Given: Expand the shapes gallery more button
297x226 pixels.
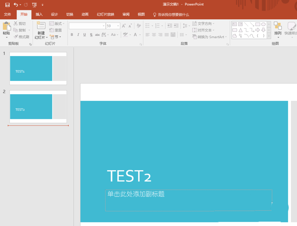Looking at the screenshot, I should [x=269, y=36].
